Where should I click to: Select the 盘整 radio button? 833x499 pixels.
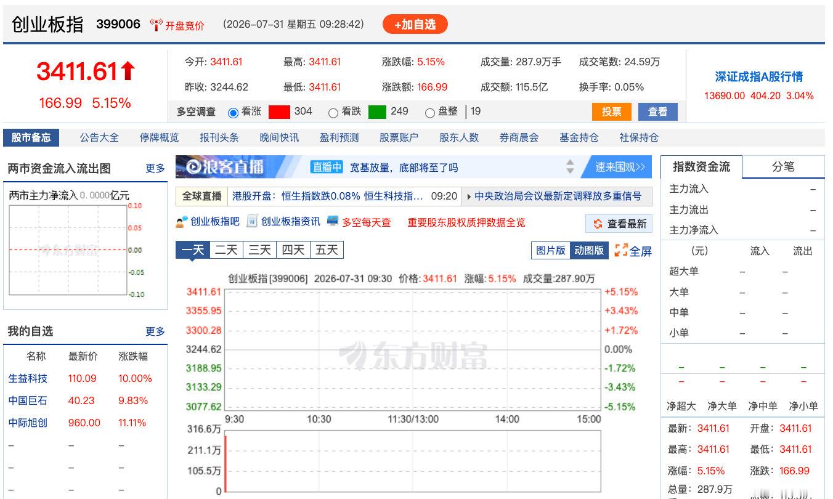[x=430, y=113]
